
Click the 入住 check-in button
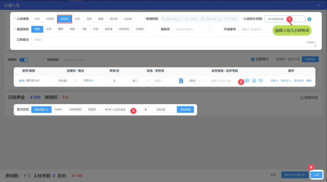tap(316, 175)
